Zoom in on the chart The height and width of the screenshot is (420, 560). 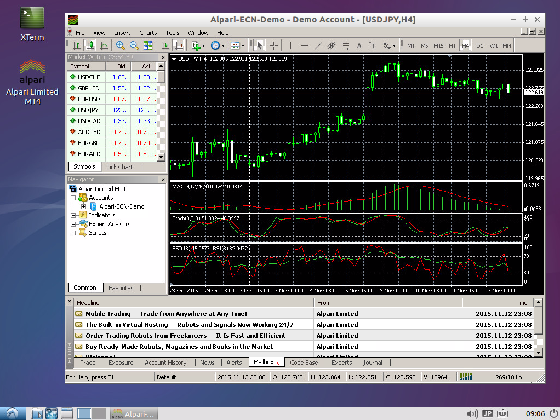click(x=121, y=45)
